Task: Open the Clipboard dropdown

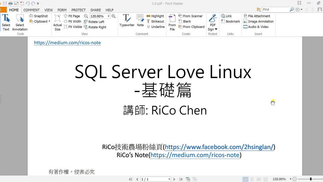Action: tap(40, 21)
